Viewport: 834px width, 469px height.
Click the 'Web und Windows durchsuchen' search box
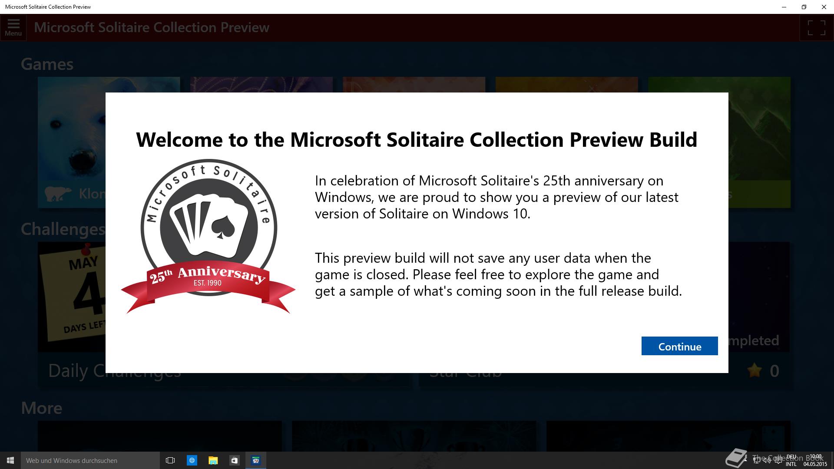pos(90,460)
